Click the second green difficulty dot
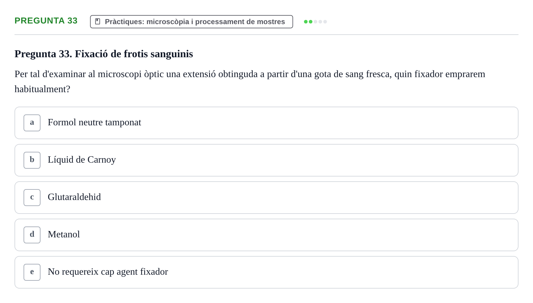Image resolution: width=533 pixels, height=303 pixels. 311,22
